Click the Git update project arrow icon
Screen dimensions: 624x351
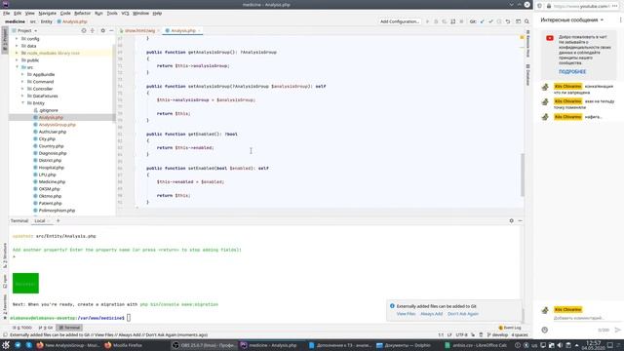pos(483,21)
